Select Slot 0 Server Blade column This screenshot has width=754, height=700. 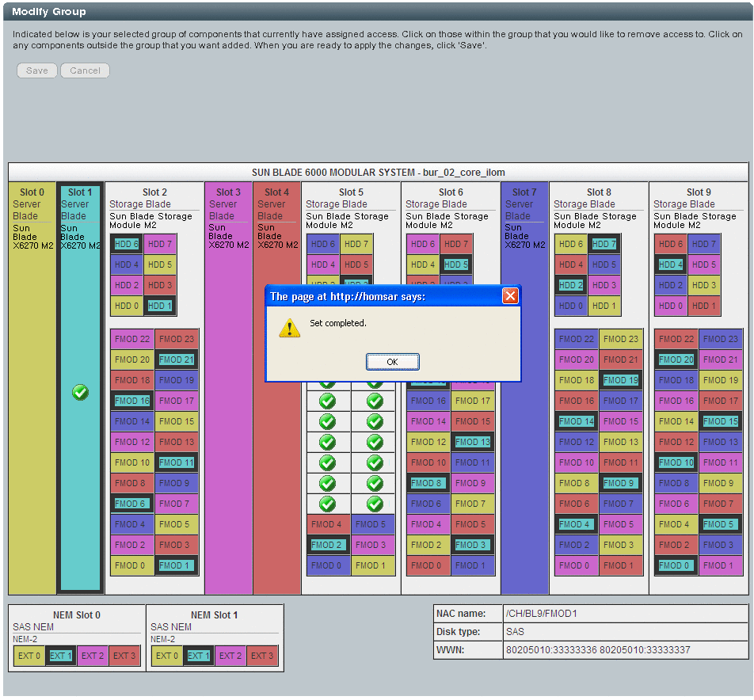(x=32, y=387)
